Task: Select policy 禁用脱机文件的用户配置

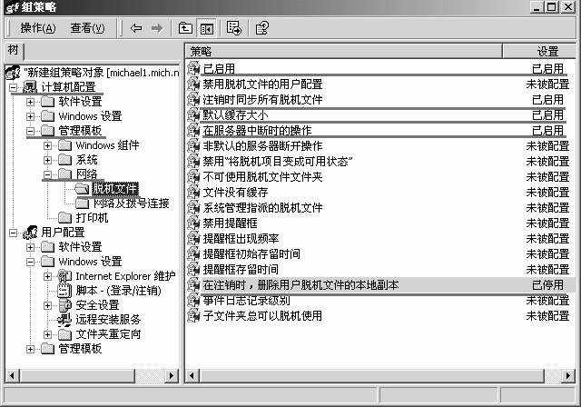Action: [262, 84]
